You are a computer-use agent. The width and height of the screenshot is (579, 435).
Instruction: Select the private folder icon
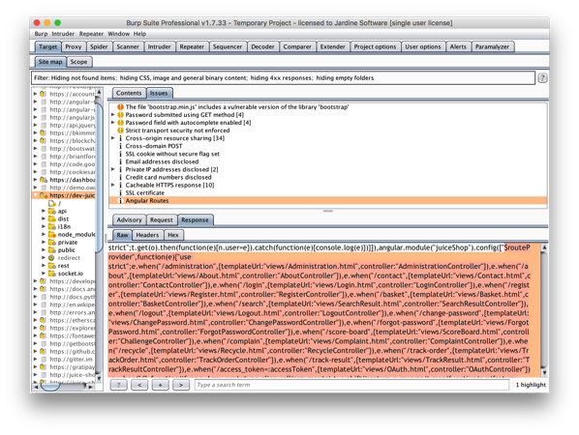coord(52,243)
